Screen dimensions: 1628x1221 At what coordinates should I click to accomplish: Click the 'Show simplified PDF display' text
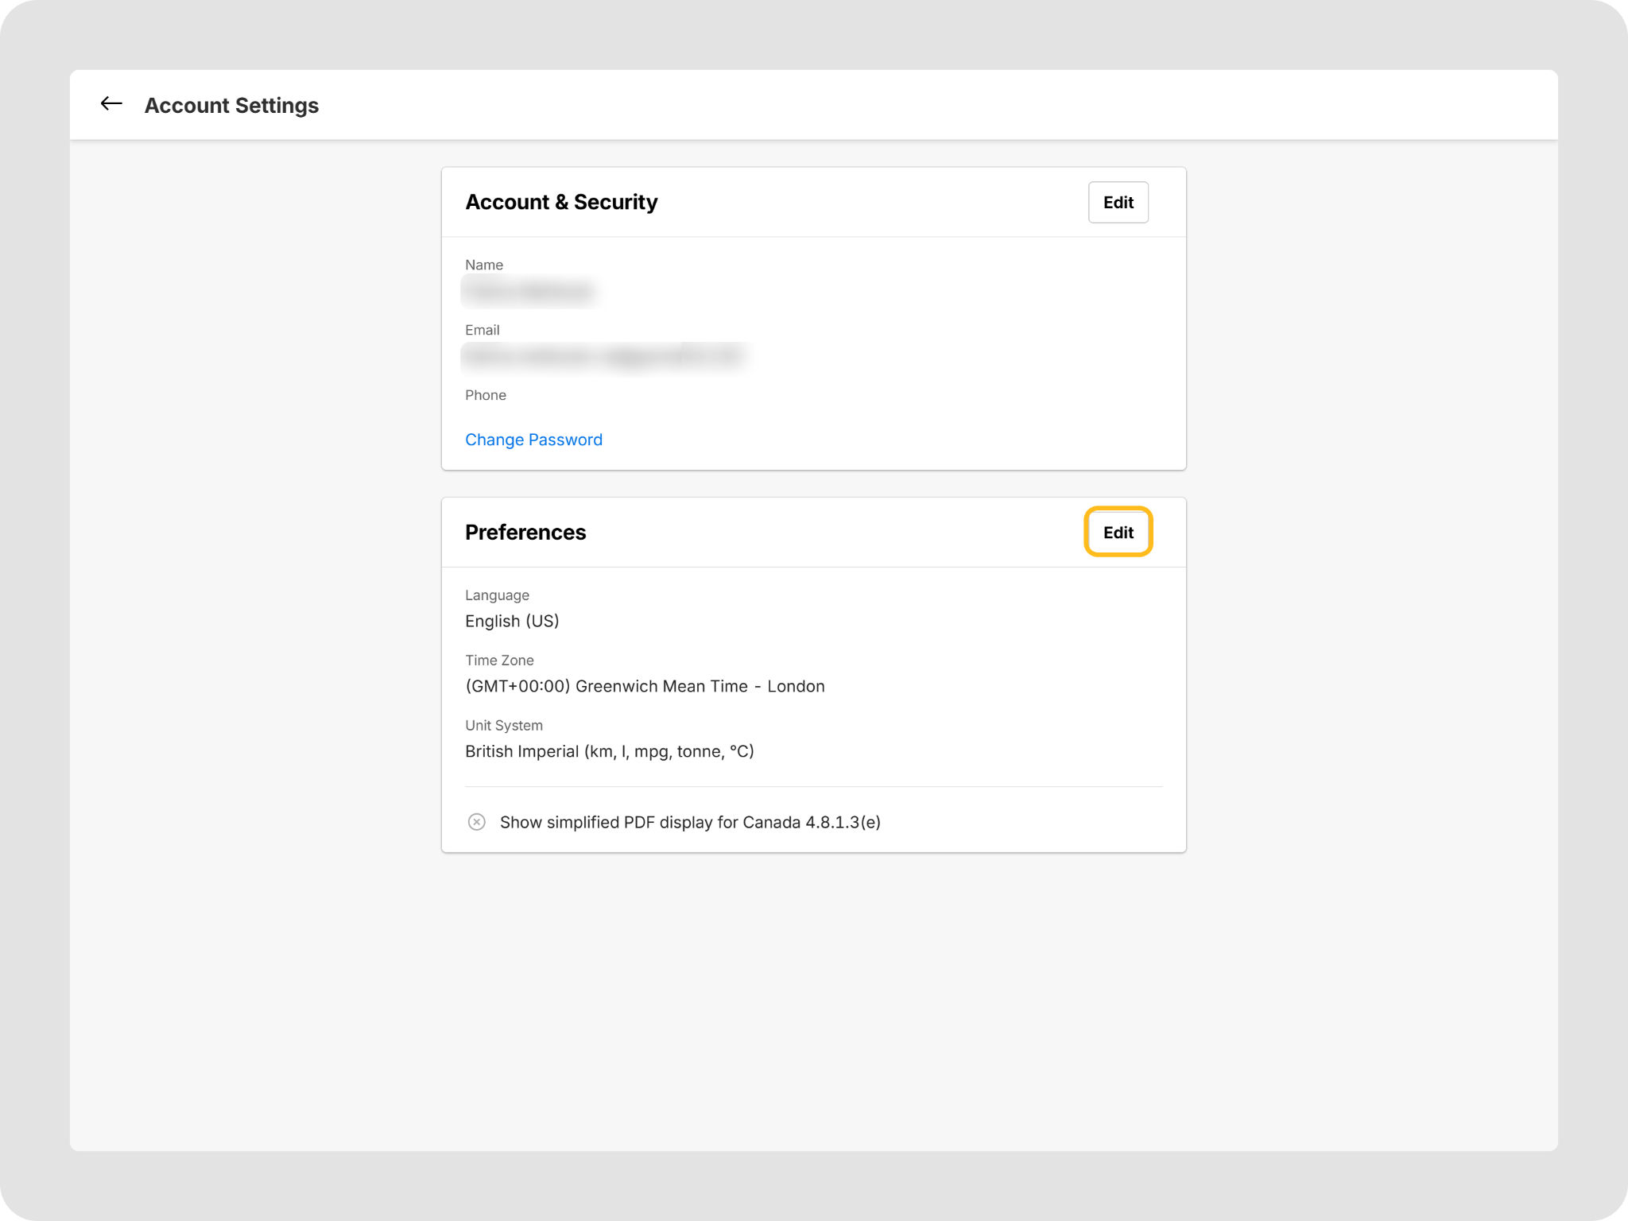[x=689, y=822]
